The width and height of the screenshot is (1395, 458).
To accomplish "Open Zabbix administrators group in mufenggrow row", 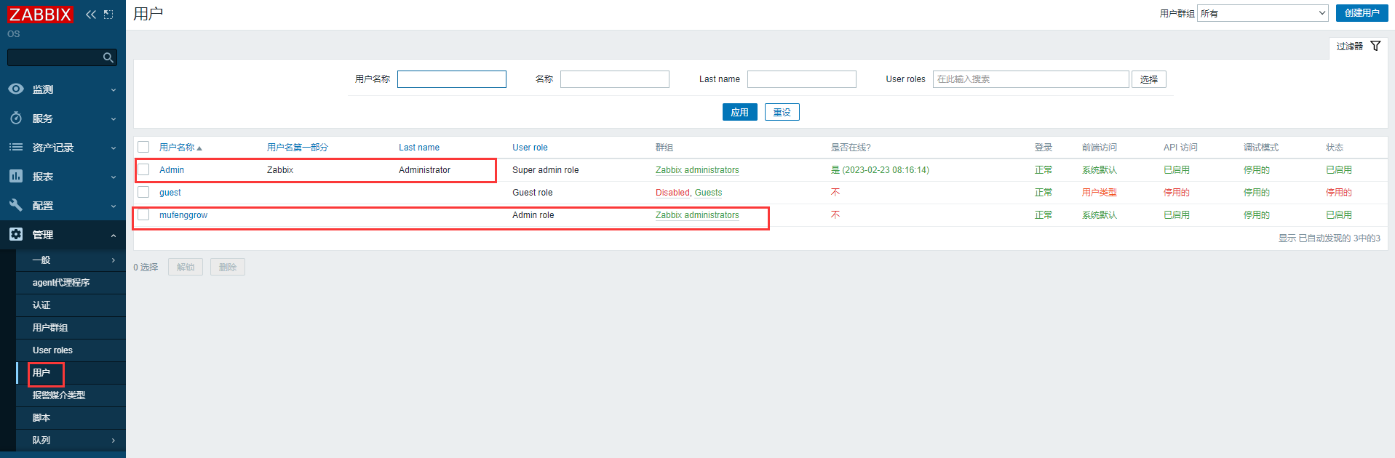I will click(697, 215).
